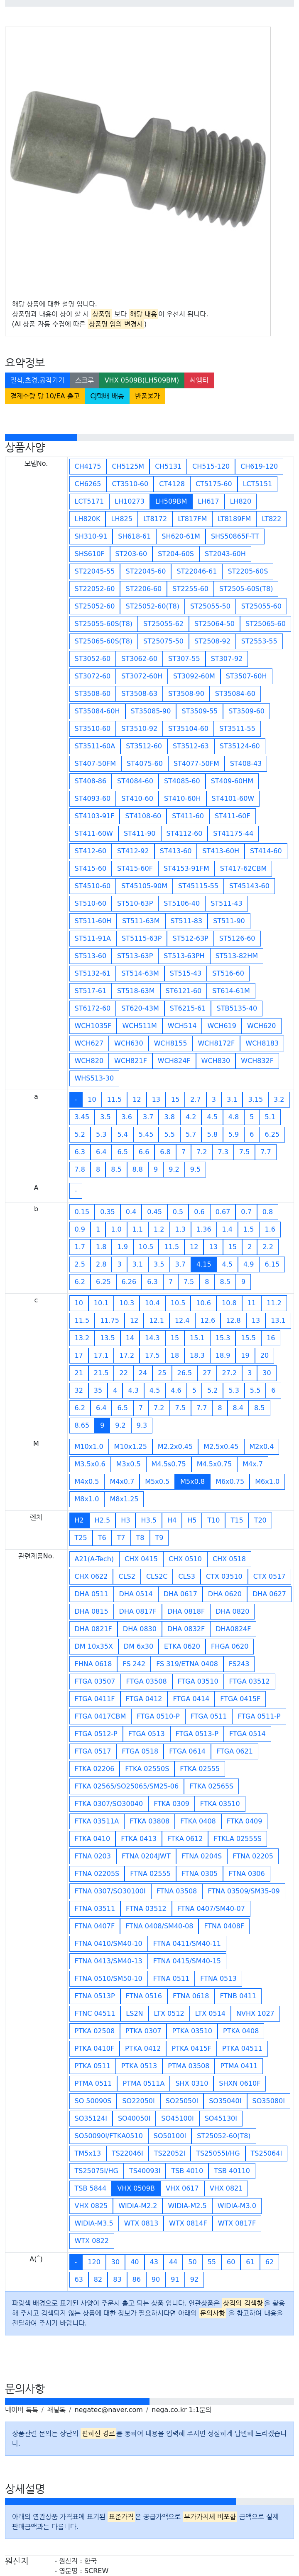Viewport: 299px width, 2576px height.
Task: Click the VHX 0509B(LH509BM) summary tag
Action: pyautogui.click(x=142, y=380)
